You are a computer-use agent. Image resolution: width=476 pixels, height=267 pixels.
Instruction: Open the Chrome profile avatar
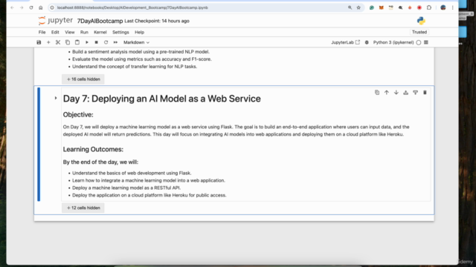(x=443, y=7)
